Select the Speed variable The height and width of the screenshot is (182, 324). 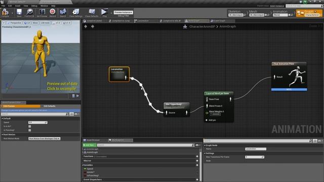point(90,169)
